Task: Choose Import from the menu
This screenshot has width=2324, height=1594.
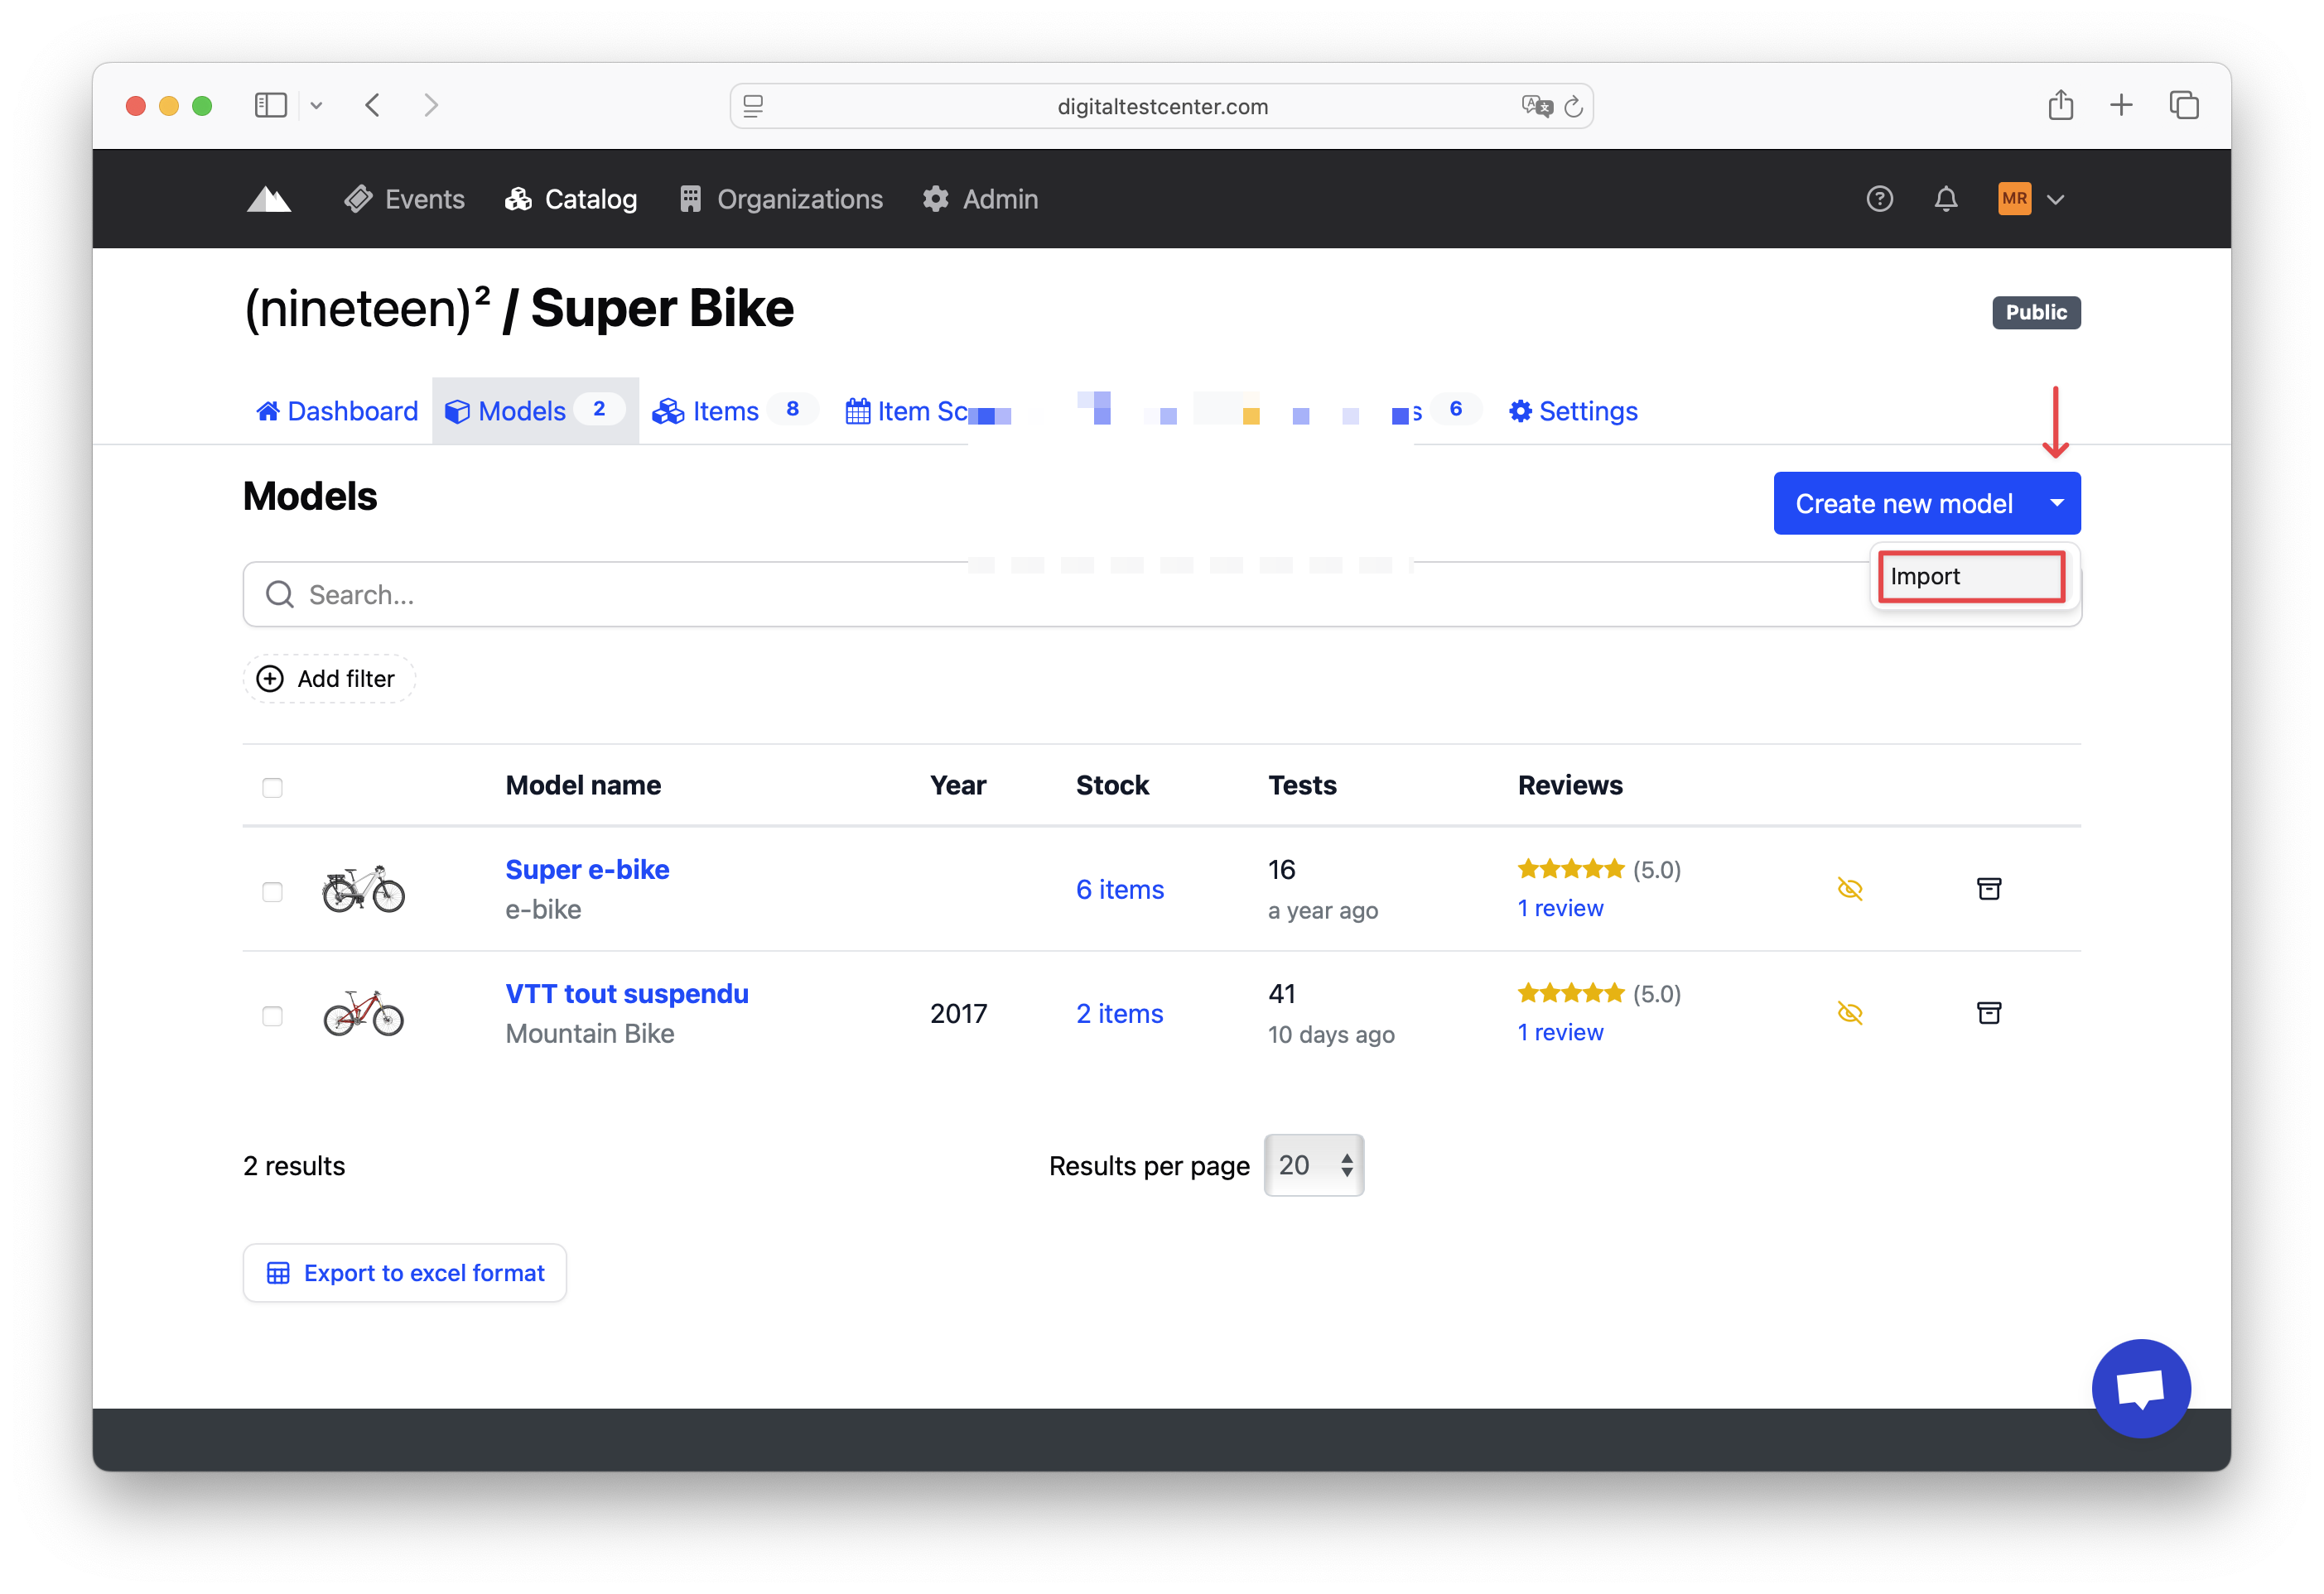Action: 1970,577
